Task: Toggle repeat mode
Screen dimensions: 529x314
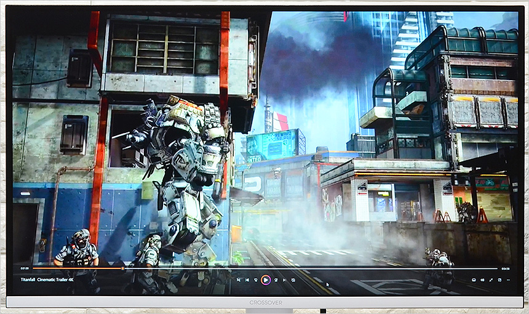Action: pyautogui.click(x=293, y=280)
